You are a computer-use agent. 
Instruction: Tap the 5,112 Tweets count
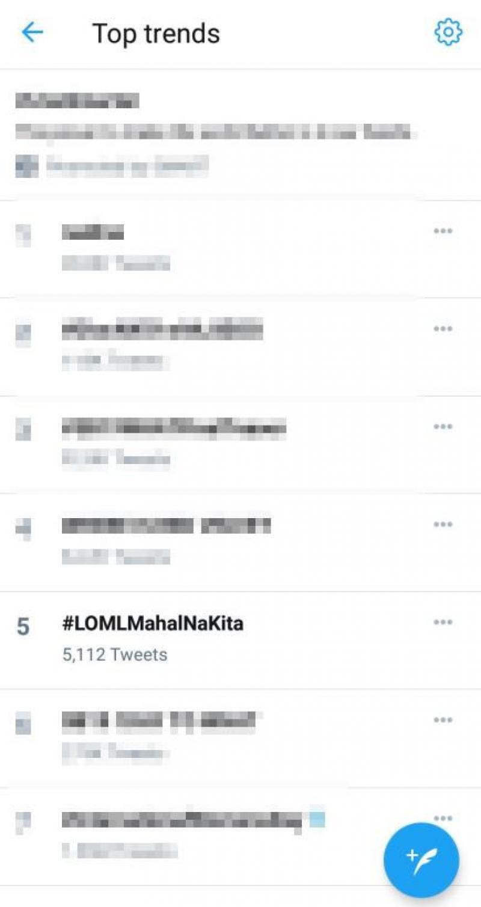[115, 654]
